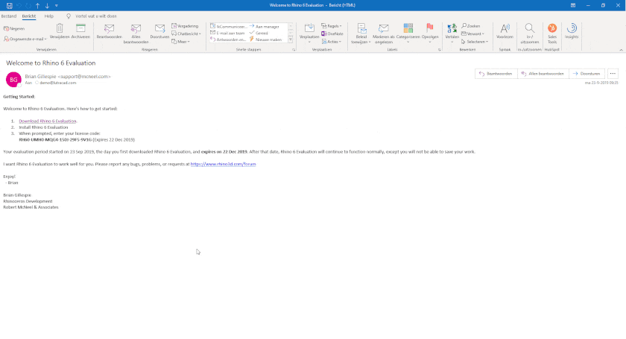The image size is (626, 339).
Task: Click the Doorsturen button in the message header
Action: point(587,74)
